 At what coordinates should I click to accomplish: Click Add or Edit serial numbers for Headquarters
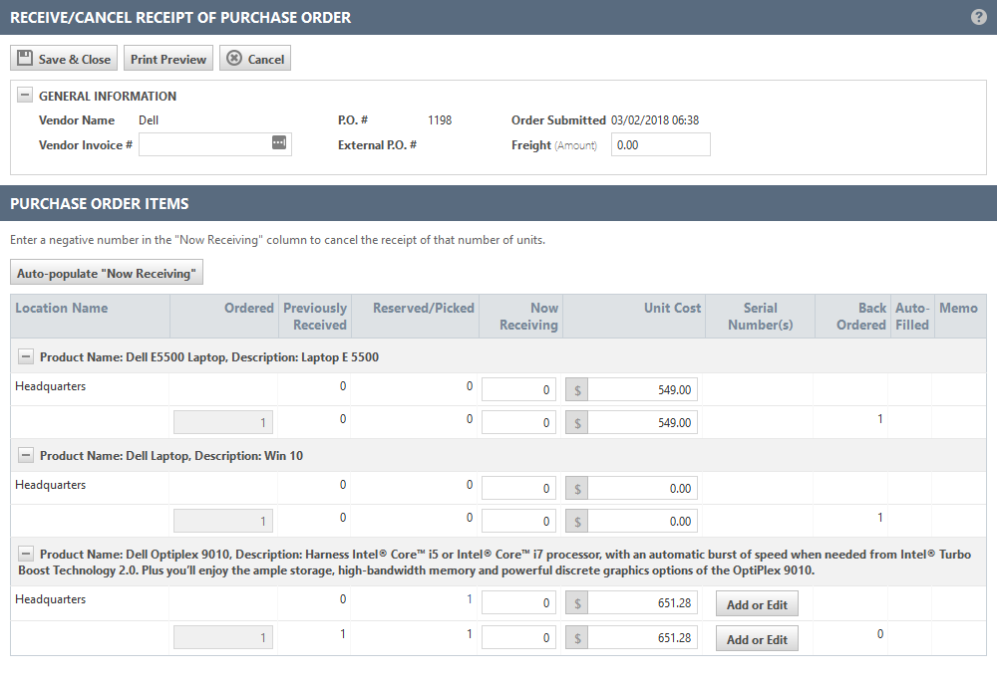[757, 603]
